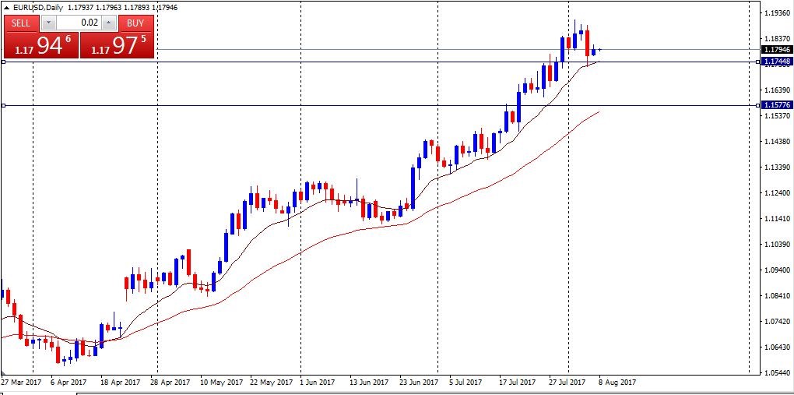Click the sell price 1.17 94 tile
This screenshot has height=395, width=794.
pyautogui.click(x=41, y=45)
